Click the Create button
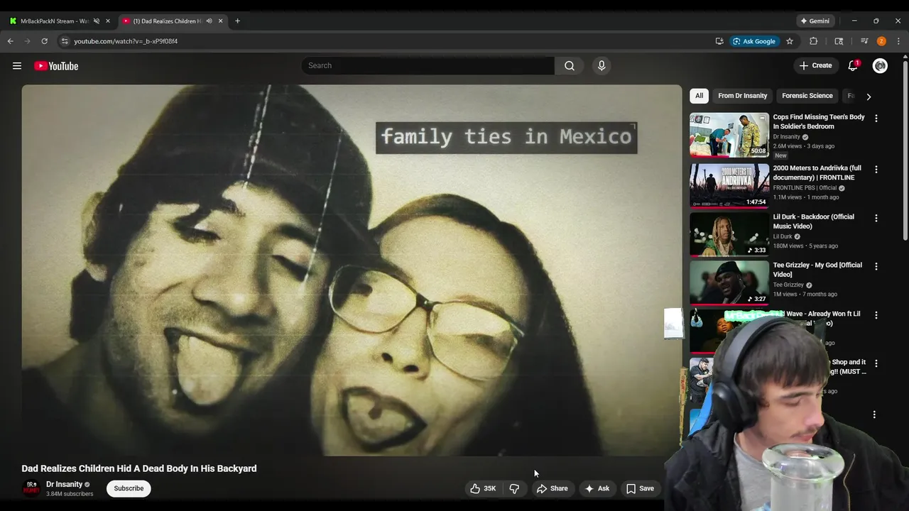Image resolution: width=909 pixels, height=511 pixels. 815,66
